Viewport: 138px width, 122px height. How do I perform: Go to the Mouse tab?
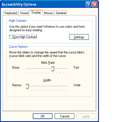pos(48,13)
